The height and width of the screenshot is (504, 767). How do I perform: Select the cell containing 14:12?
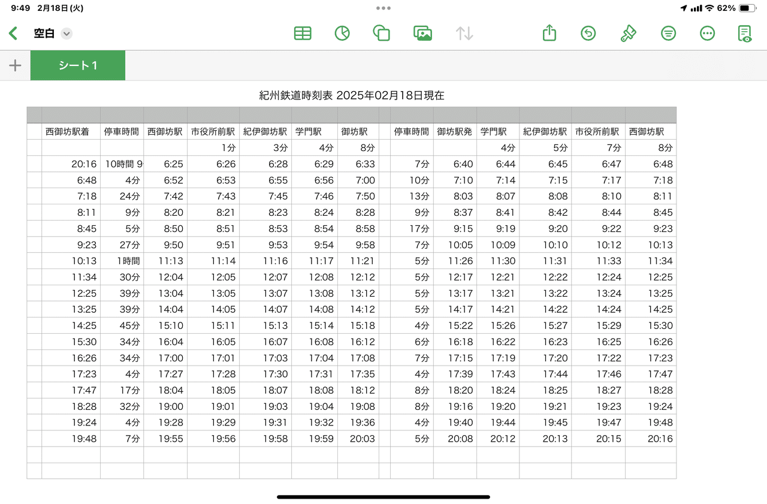[x=358, y=310]
